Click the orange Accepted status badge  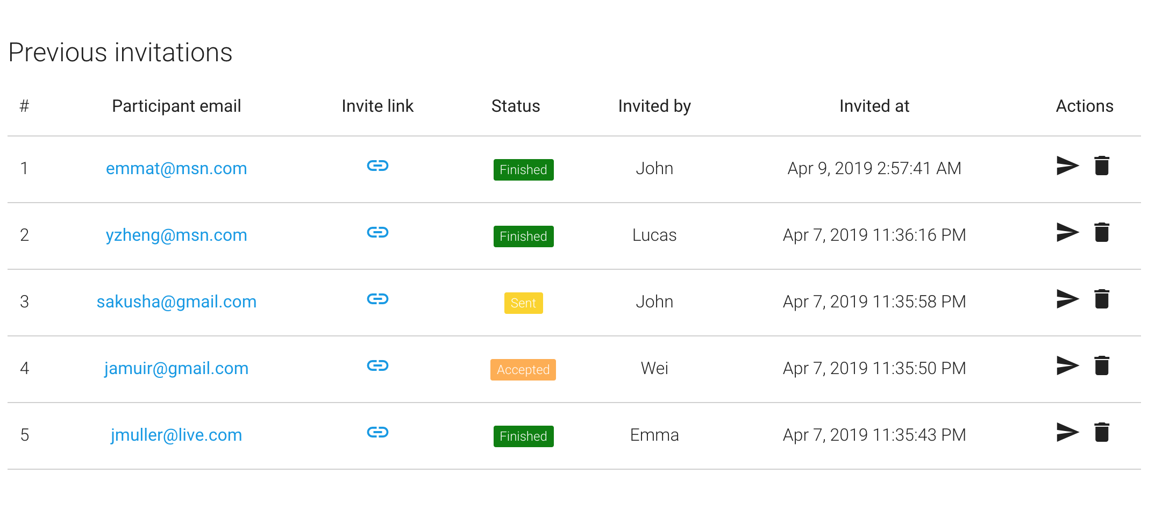click(x=523, y=370)
